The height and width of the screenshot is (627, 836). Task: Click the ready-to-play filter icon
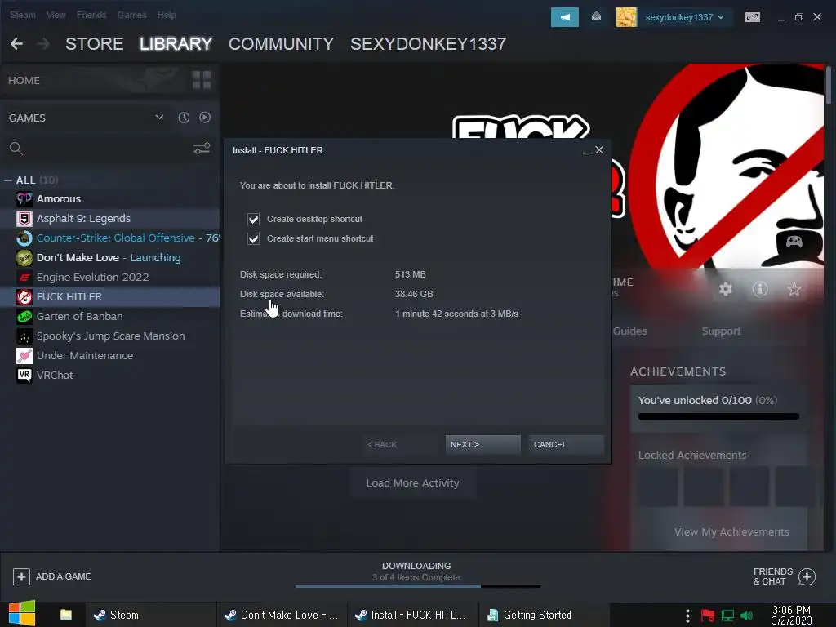point(205,118)
